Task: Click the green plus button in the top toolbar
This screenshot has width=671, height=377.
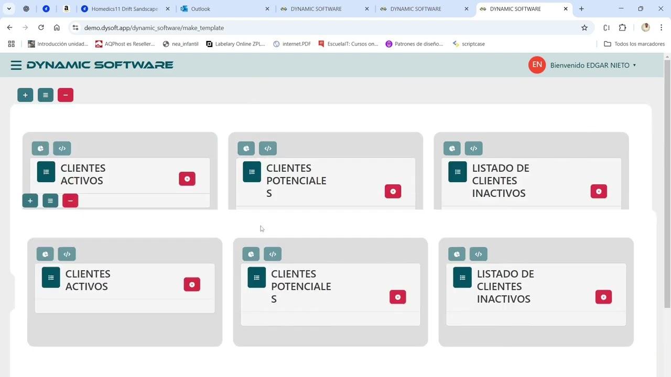Action: pyautogui.click(x=25, y=95)
